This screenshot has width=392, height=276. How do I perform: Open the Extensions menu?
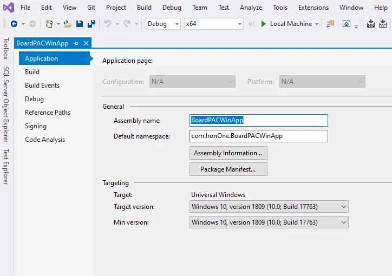coord(313,8)
